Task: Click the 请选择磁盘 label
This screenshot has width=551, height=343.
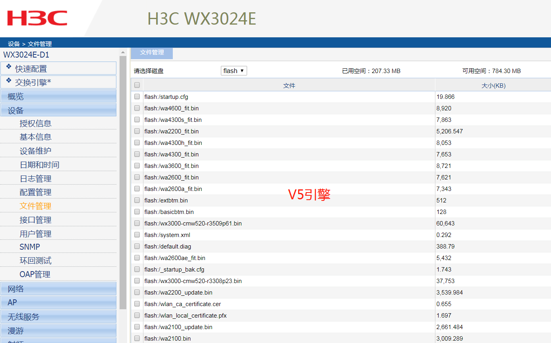Action: [149, 71]
